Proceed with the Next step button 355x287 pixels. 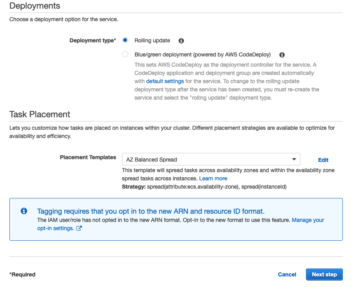[324, 274]
